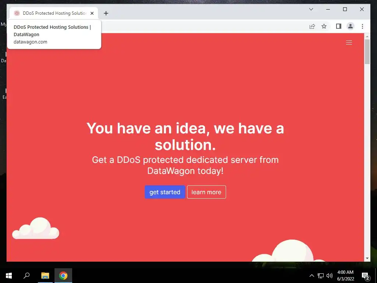Click the learn more button
Viewport: 377px width, 283px height.
(x=206, y=192)
